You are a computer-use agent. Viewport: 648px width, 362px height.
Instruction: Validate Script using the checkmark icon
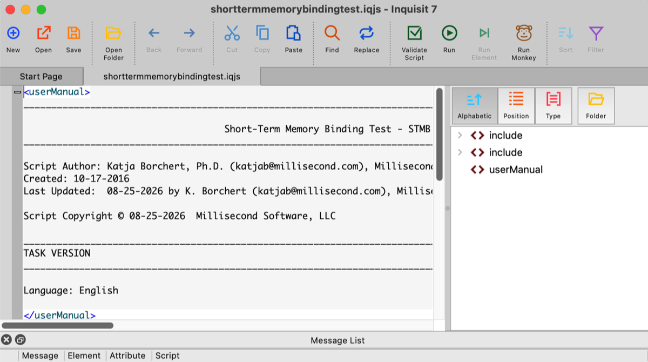pyautogui.click(x=414, y=33)
